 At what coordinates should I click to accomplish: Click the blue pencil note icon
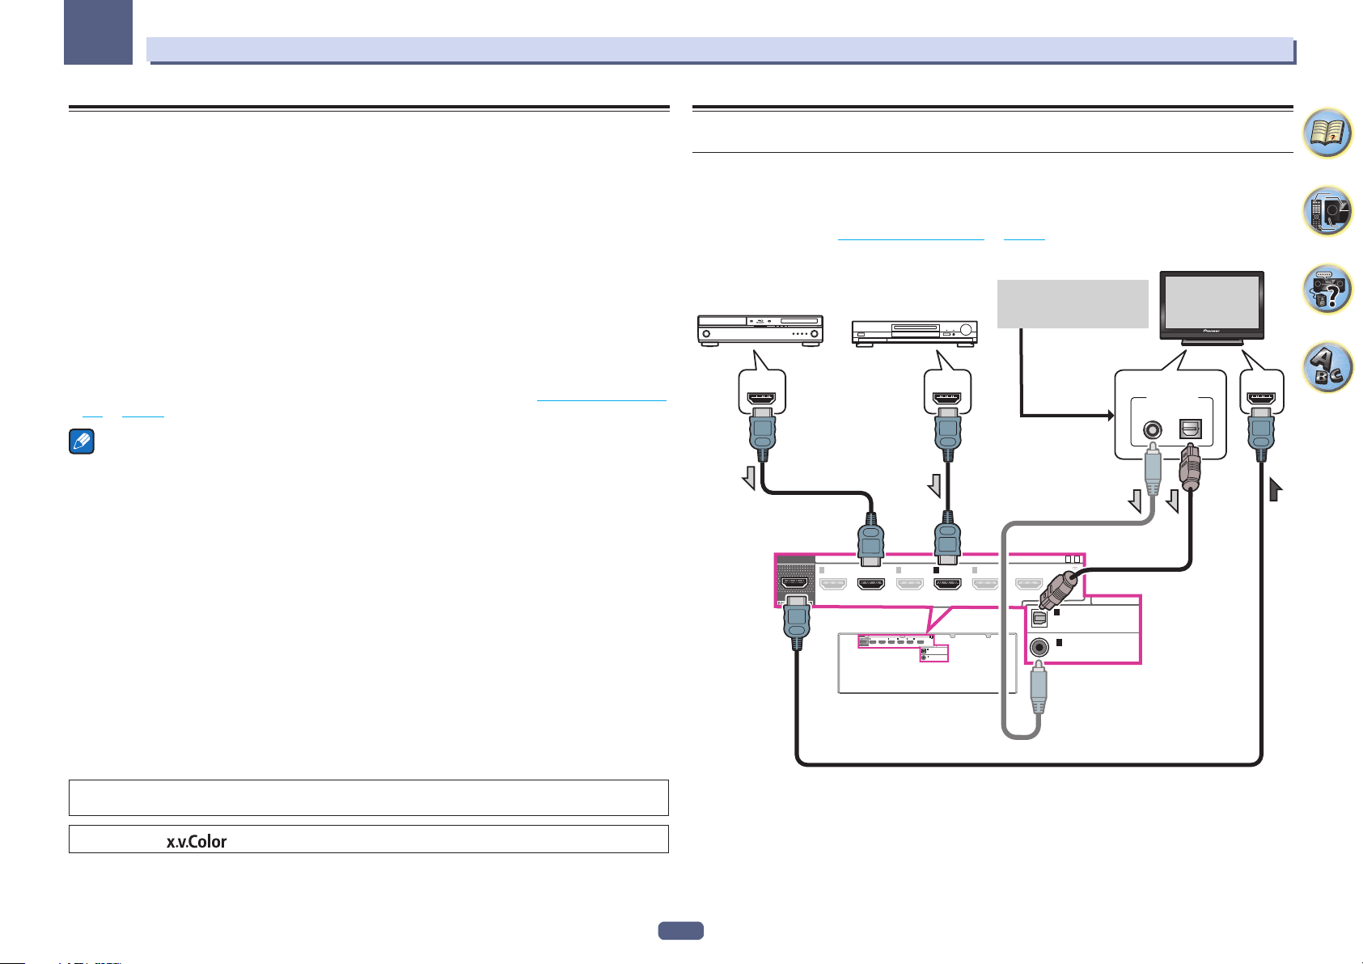coord(82,442)
